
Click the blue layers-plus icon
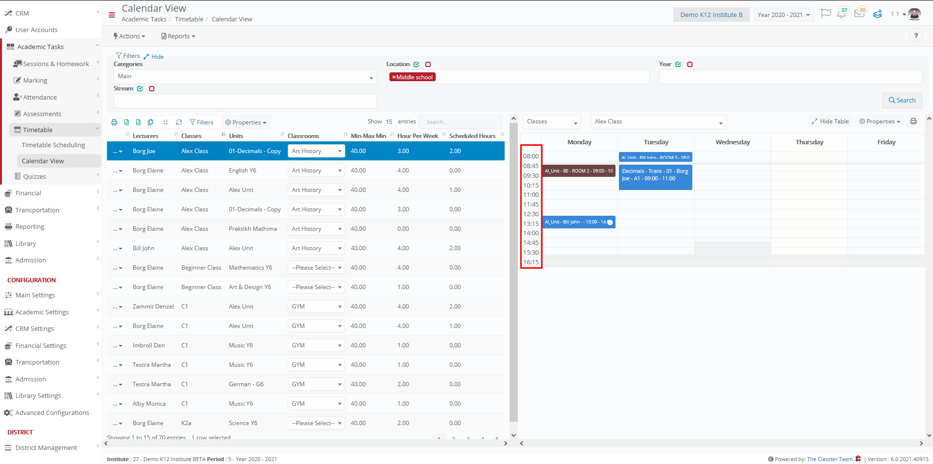(878, 14)
